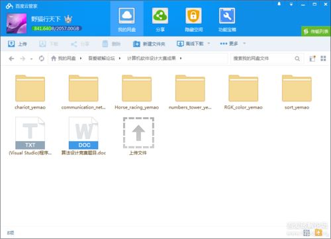Click the new folder icon beside search
This screenshot has height=239, width=331.
pos(312,58)
